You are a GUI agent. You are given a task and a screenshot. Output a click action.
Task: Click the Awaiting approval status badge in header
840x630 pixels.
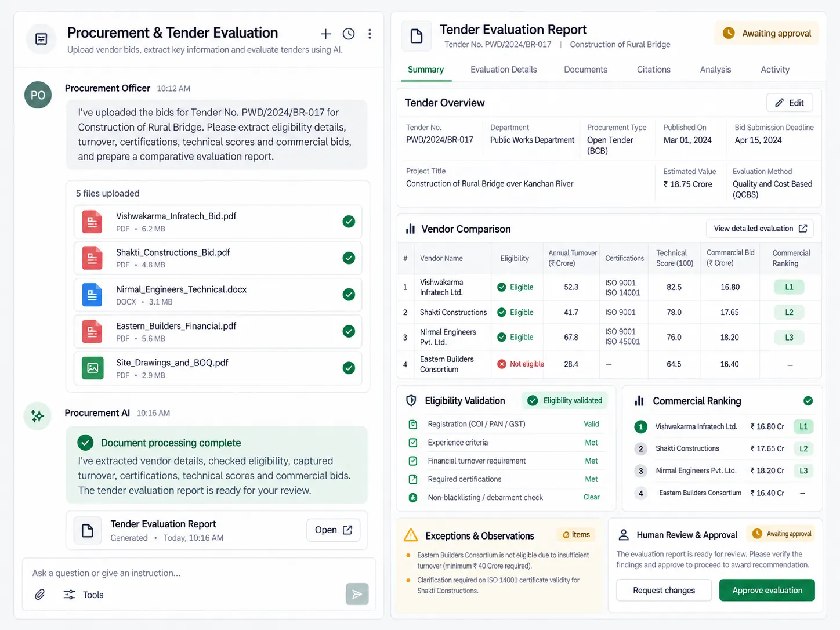tap(766, 33)
